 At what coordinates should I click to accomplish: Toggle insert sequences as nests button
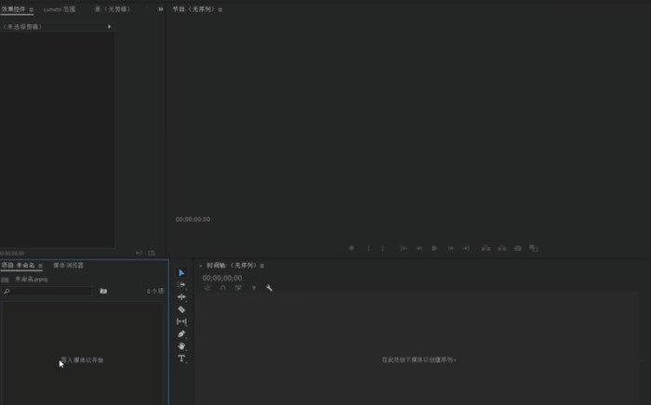click(207, 288)
